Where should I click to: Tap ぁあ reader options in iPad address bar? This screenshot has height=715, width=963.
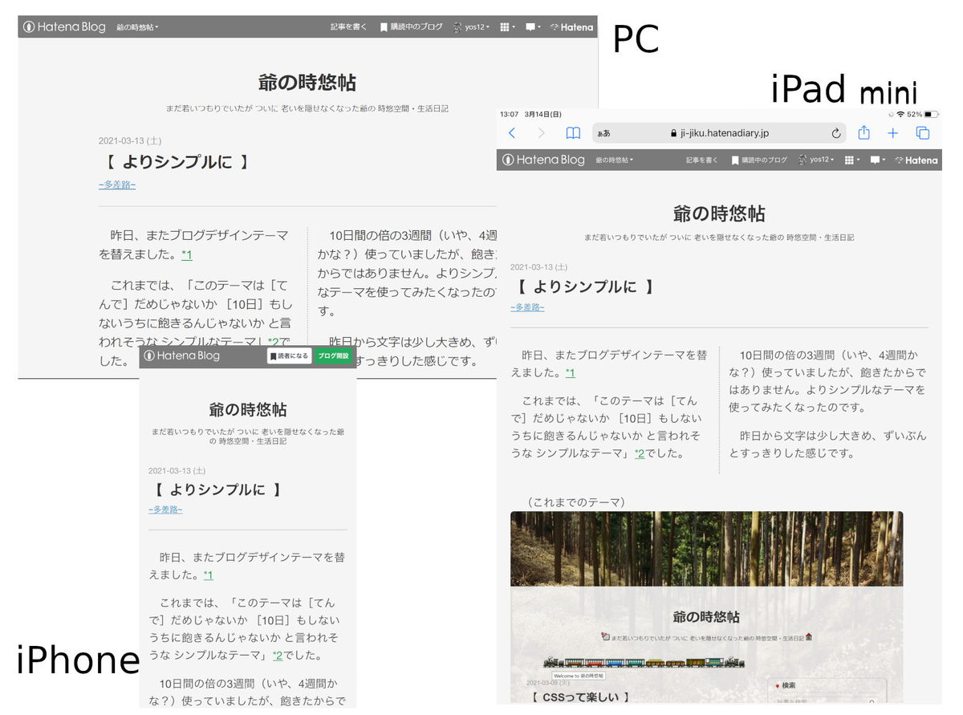(x=603, y=134)
